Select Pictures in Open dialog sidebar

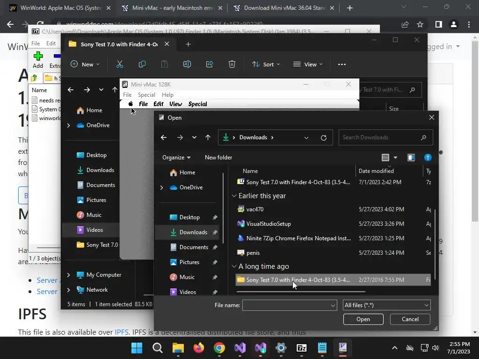[x=189, y=262]
